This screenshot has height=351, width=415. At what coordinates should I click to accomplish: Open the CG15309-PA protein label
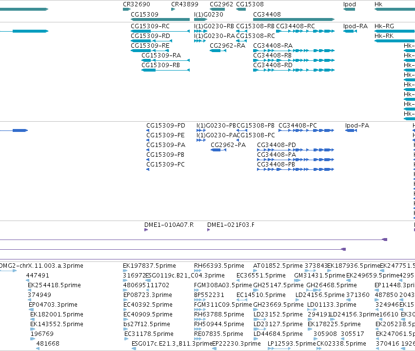click(x=166, y=145)
